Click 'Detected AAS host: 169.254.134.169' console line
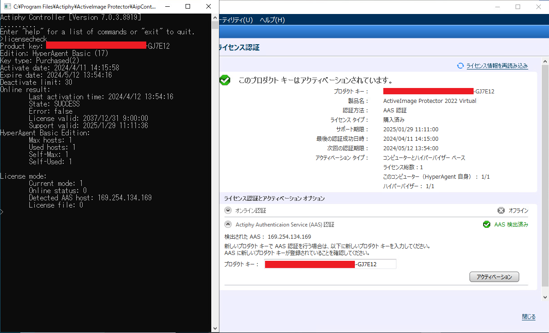This screenshot has height=333, width=549. click(90, 198)
